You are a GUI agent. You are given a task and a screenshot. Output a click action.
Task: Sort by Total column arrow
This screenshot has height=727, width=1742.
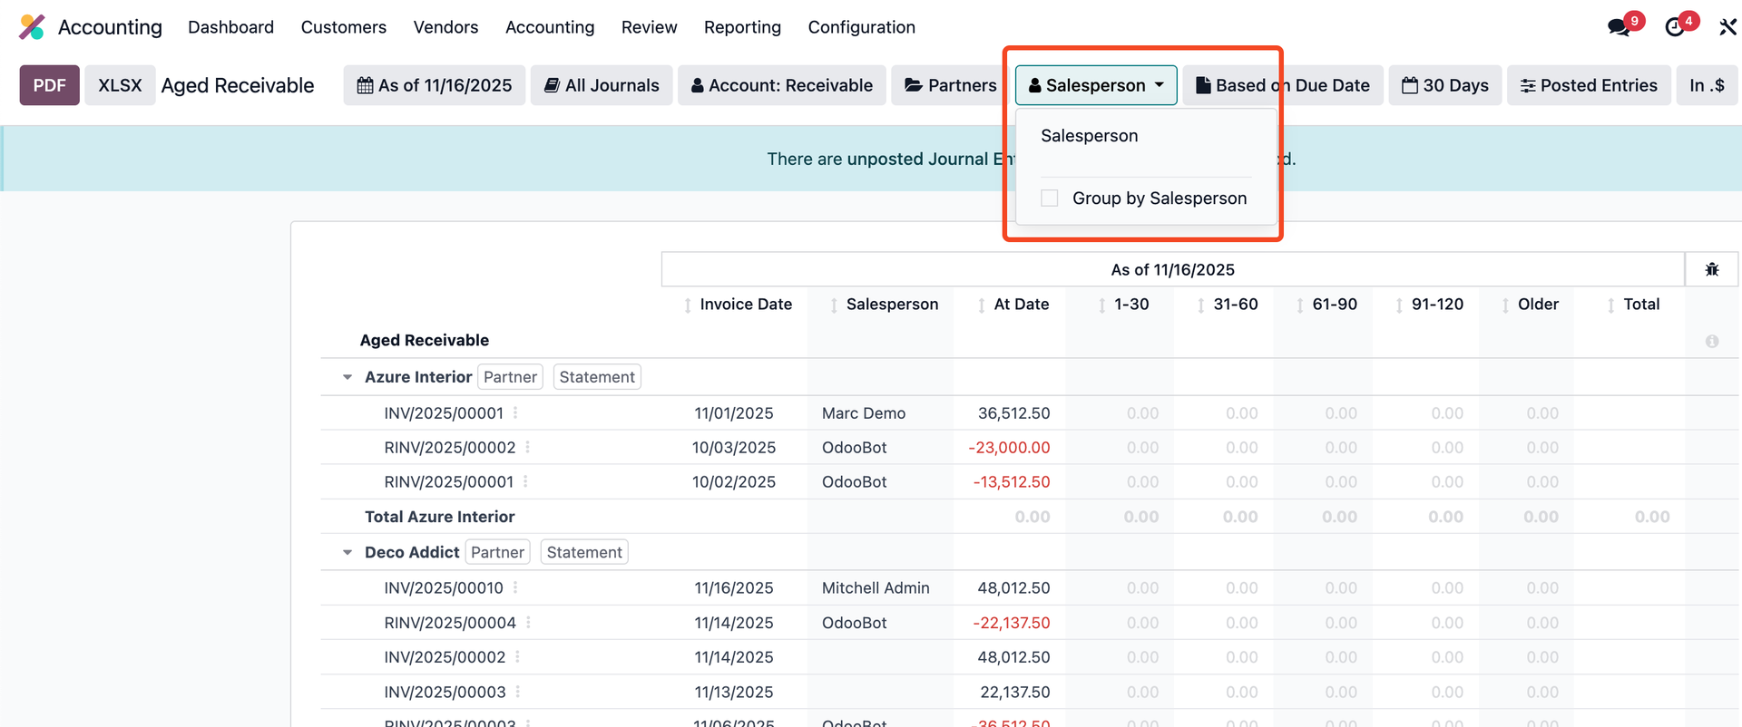1611,305
